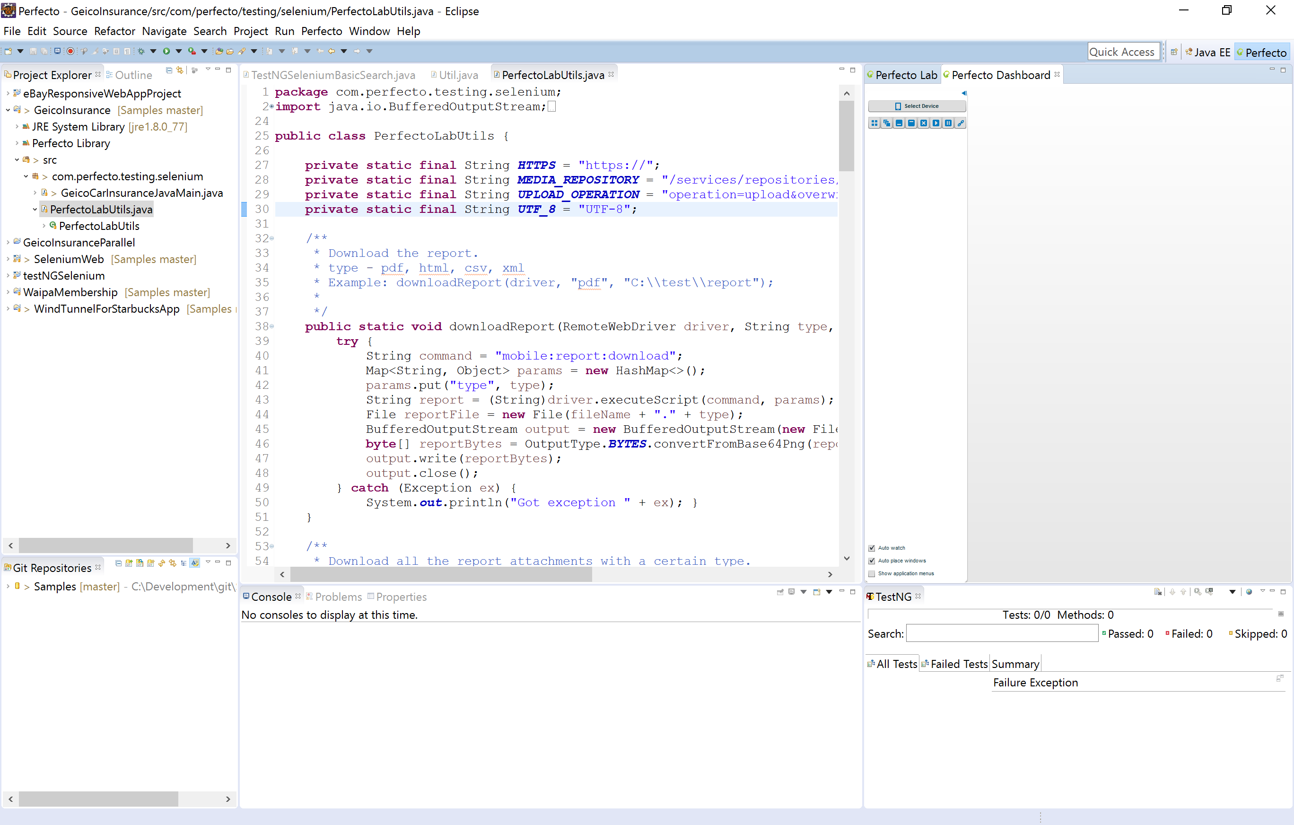Click the link icon in Perfecto Dashboard

point(960,123)
